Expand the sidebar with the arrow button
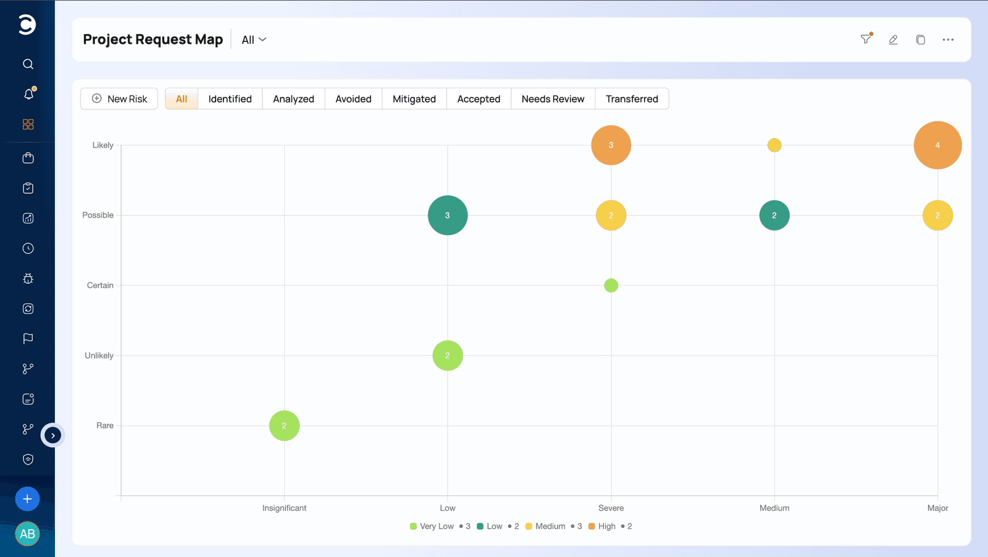 point(53,435)
